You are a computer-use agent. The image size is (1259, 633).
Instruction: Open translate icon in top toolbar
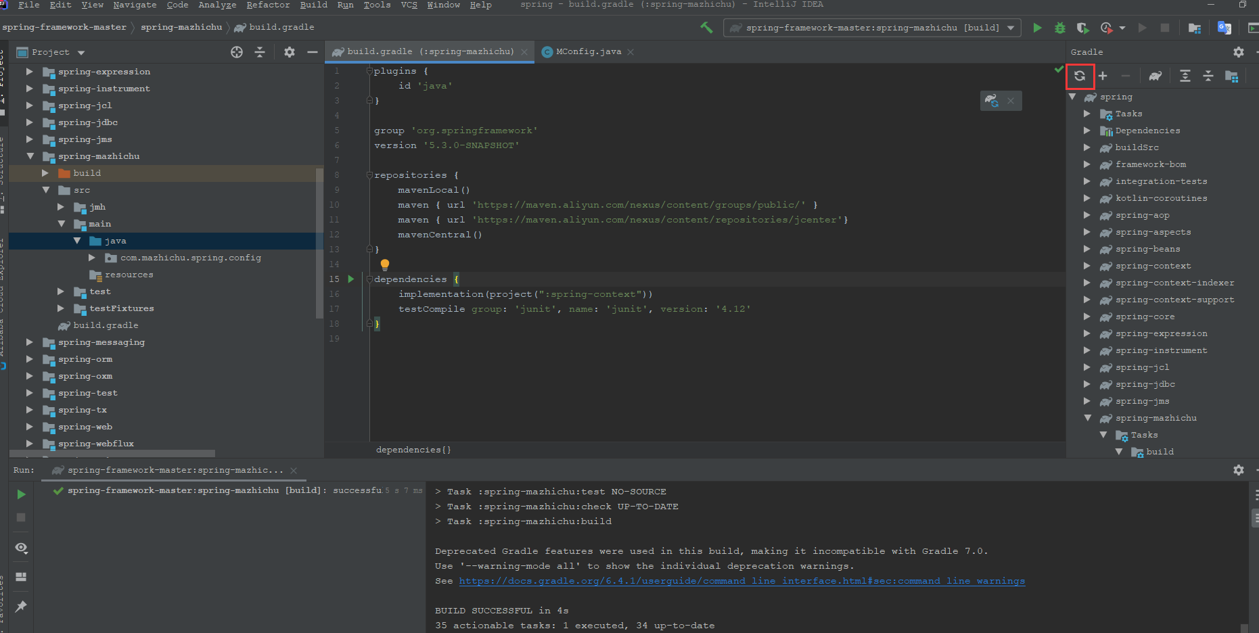point(1224,28)
